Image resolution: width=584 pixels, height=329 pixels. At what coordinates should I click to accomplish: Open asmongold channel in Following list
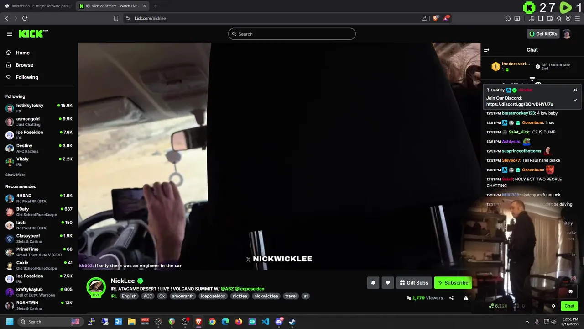point(39,122)
